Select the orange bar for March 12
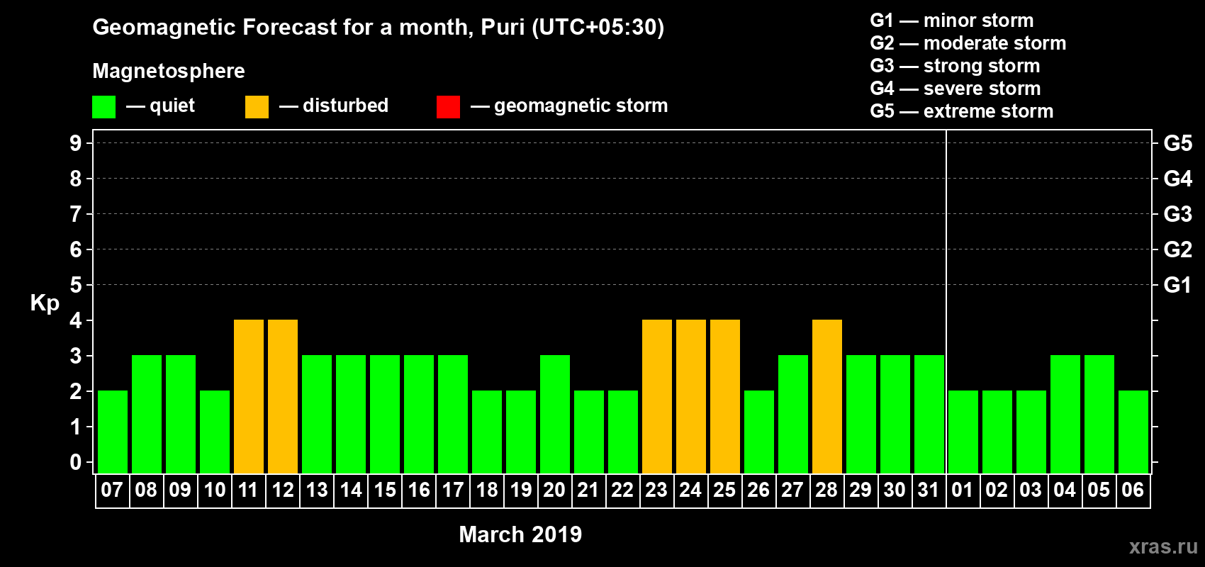The image size is (1205, 567). (x=283, y=396)
